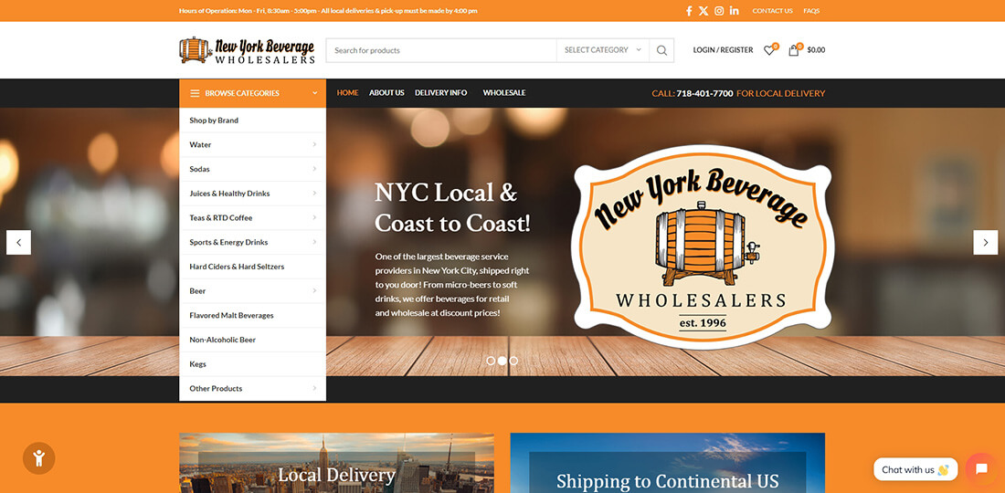The width and height of the screenshot is (1005, 493).
Task: Collapse the Browse Categories dropdown
Action: pyautogui.click(x=314, y=93)
